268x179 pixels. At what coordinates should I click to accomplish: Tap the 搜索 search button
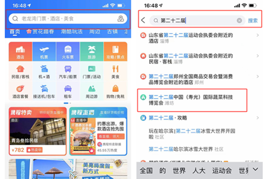(253, 20)
